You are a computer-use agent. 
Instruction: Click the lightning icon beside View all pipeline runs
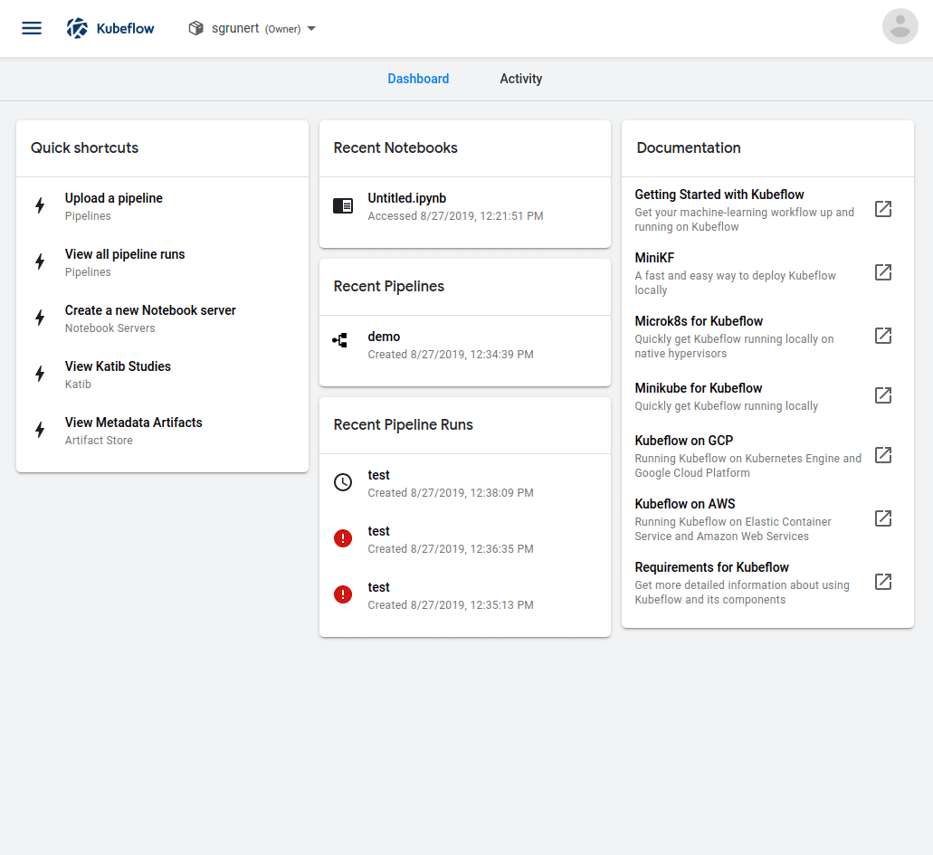click(40, 261)
